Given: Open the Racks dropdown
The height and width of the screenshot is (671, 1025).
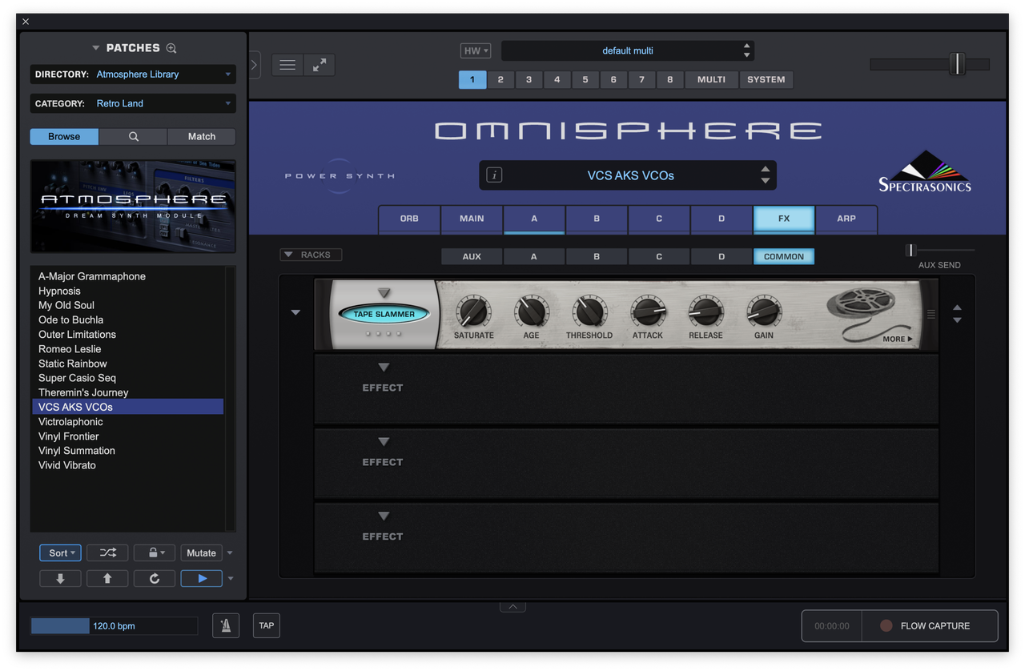Looking at the screenshot, I should click(x=311, y=255).
